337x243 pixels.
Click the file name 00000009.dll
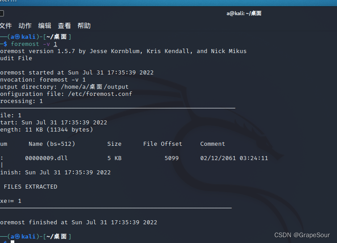click(x=46, y=158)
